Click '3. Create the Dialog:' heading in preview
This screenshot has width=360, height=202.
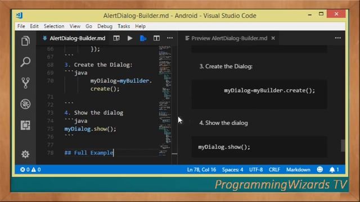click(x=226, y=66)
